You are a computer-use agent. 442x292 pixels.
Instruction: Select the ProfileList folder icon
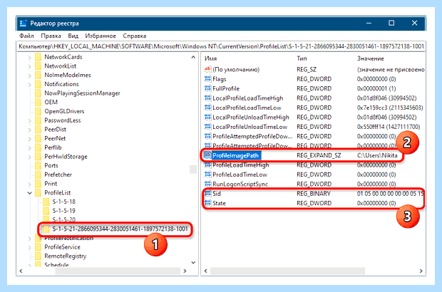point(38,193)
